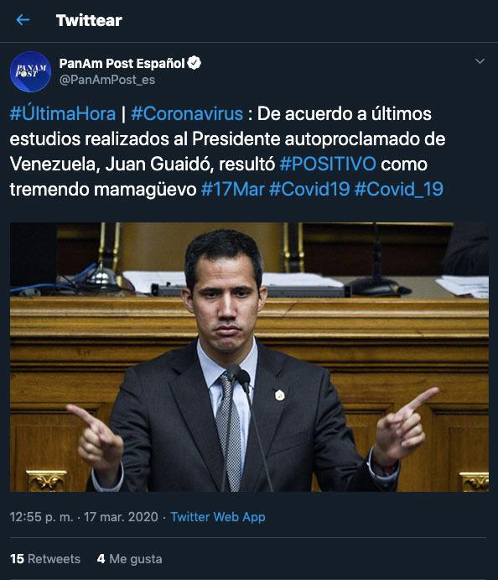Image resolution: width=498 pixels, height=580 pixels.
Task: View the attached tweet photo
Action: pyautogui.click(x=249, y=357)
